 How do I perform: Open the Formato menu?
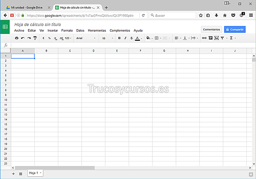67,30
